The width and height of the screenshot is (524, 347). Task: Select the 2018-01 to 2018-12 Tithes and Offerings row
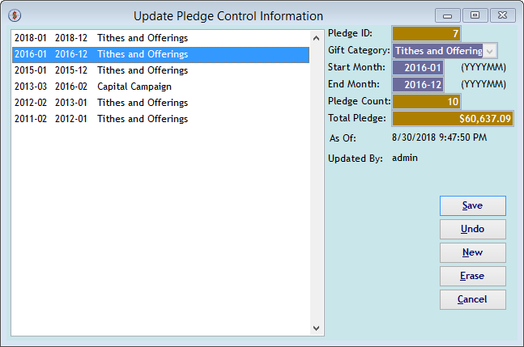tap(160, 38)
